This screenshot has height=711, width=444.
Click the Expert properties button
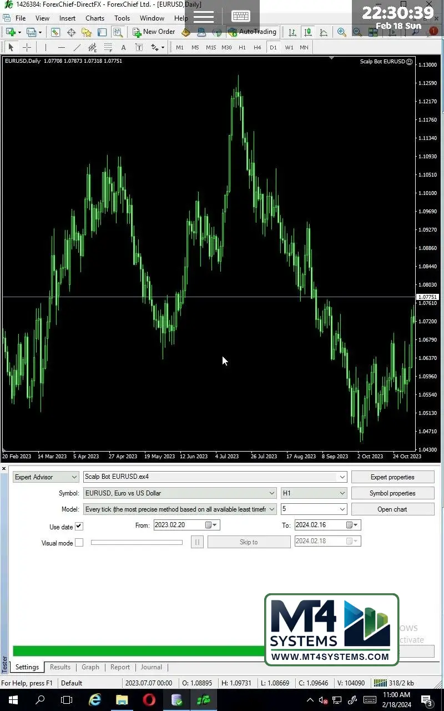[x=392, y=477]
